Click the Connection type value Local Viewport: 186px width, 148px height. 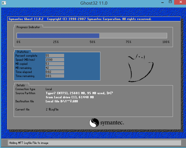pos(49,89)
